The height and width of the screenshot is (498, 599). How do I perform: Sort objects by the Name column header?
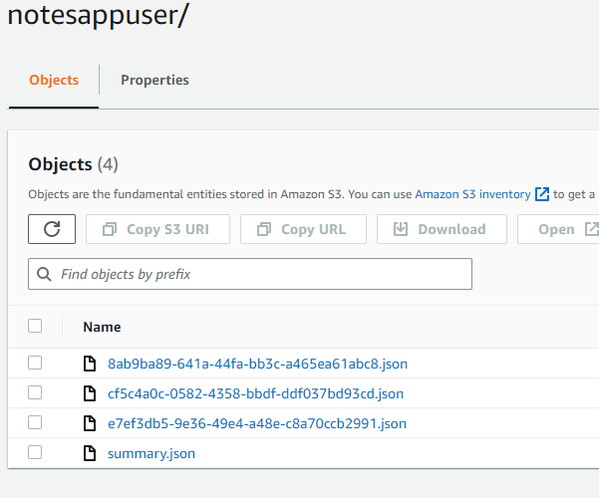click(x=102, y=327)
